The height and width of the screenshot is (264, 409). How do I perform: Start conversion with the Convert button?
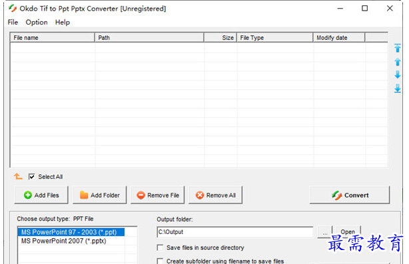350,195
